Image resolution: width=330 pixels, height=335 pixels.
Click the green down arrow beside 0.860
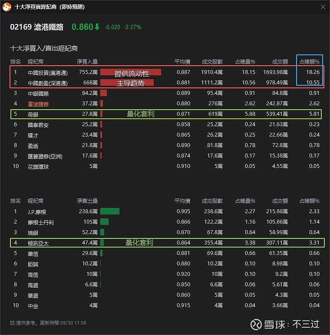click(97, 27)
